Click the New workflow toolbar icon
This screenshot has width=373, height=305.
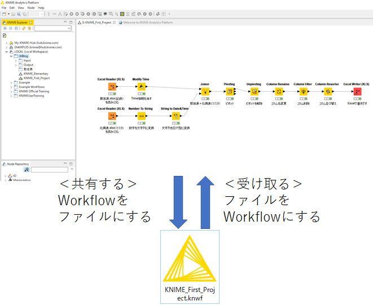click(4, 14)
